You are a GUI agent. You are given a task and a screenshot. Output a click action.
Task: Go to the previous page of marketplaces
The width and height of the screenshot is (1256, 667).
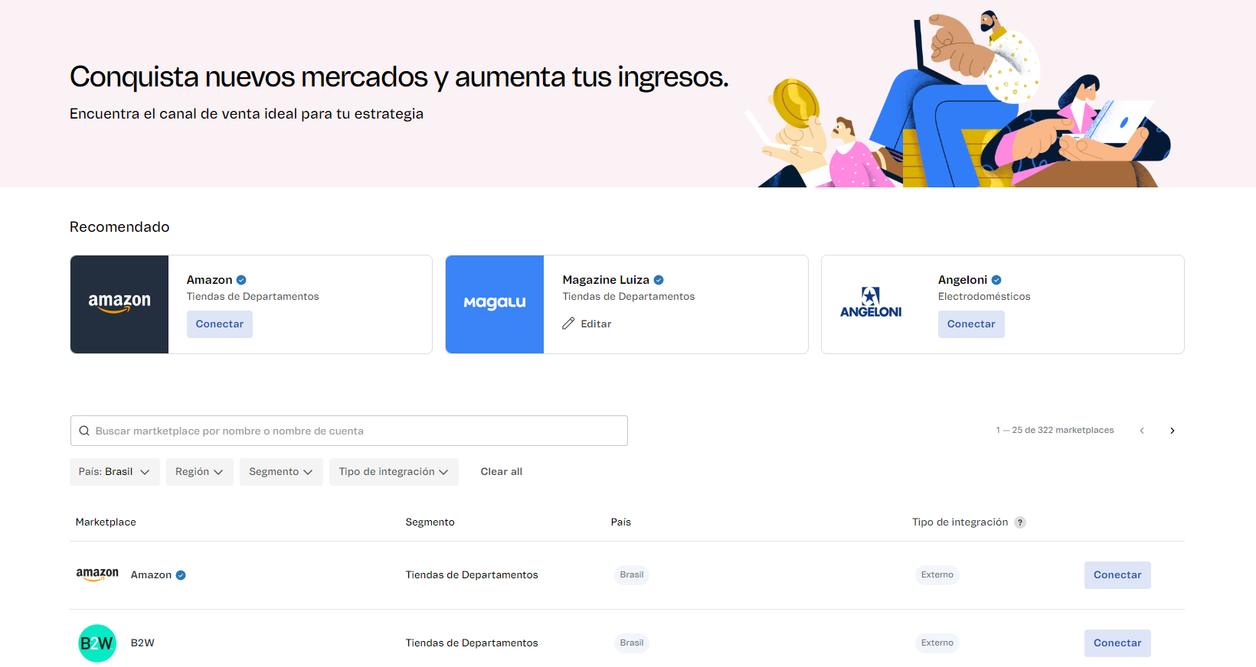[x=1142, y=431]
